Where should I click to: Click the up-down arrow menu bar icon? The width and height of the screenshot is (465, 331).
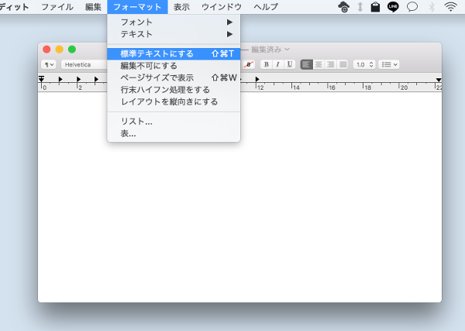coord(360,7)
